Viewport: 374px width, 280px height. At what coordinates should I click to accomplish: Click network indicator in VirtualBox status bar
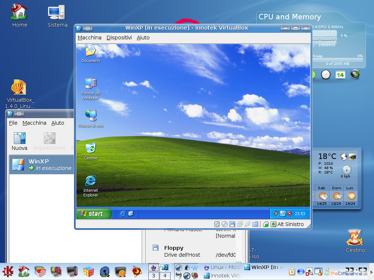click(x=240, y=224)
